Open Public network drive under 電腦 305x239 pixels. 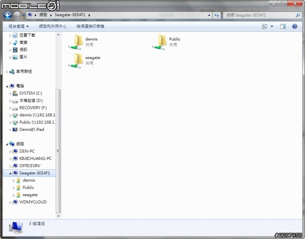point(37,122)
